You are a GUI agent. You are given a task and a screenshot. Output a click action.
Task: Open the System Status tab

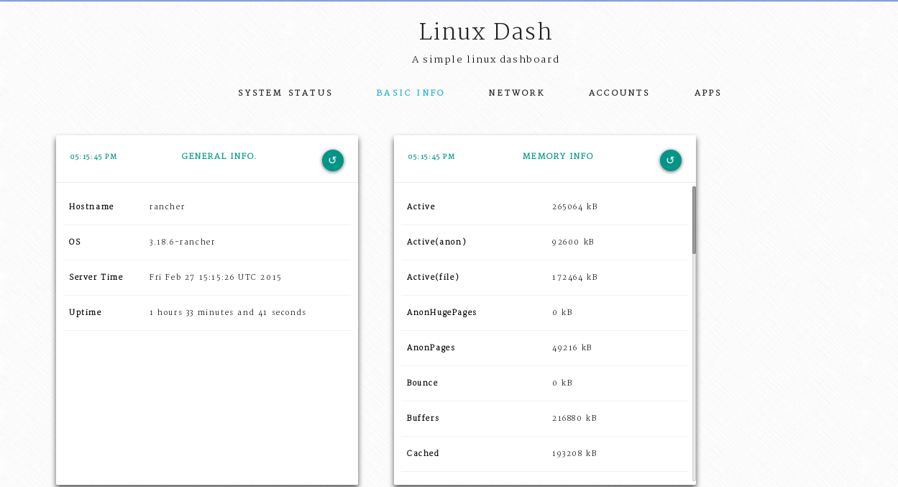click(285, 93)
